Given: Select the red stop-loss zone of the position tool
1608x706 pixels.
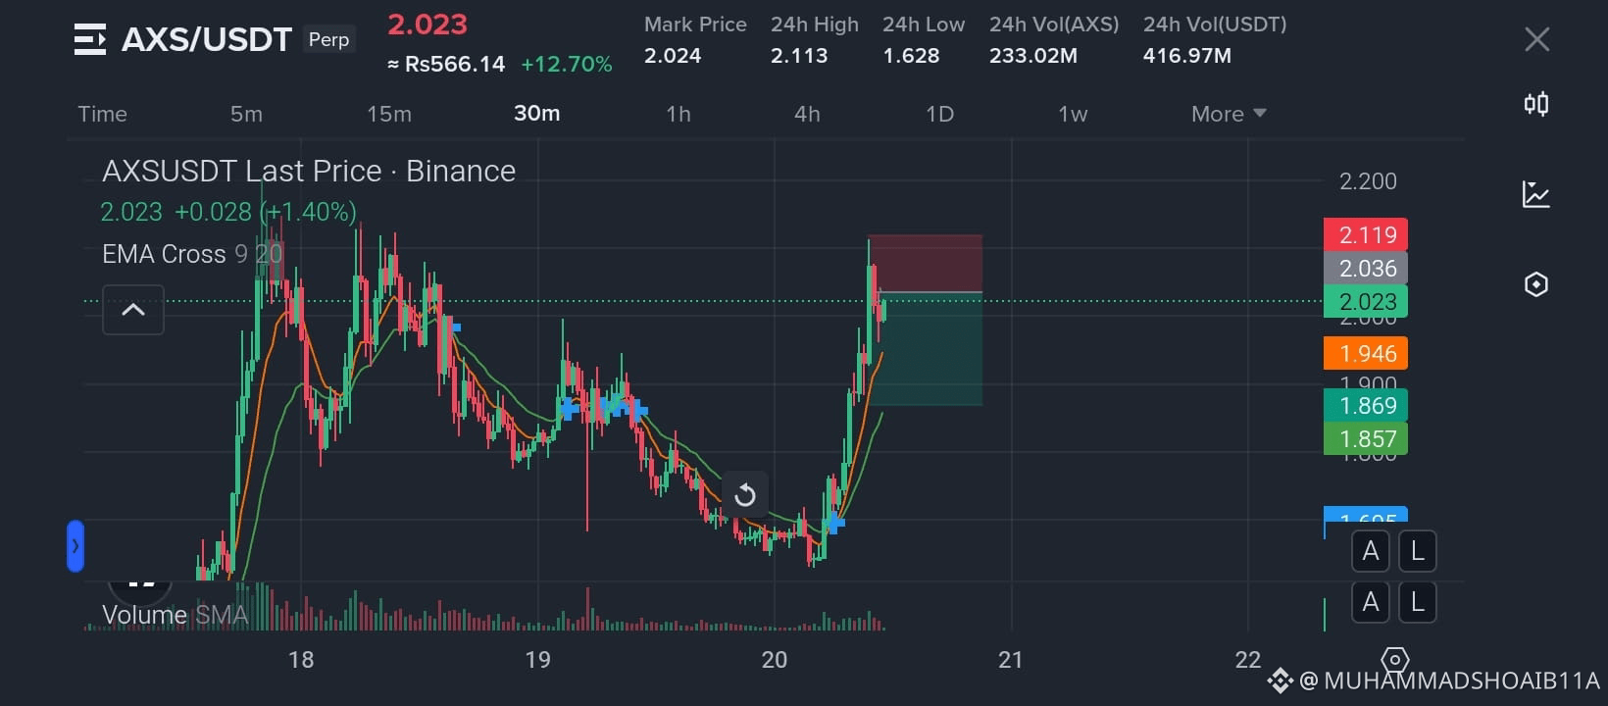Looking at the screenshot, I should coord(926,264).
